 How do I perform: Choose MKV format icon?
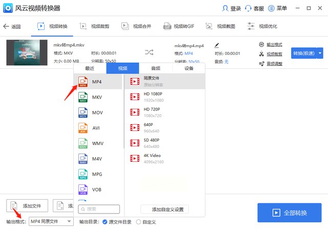[83, 97]
